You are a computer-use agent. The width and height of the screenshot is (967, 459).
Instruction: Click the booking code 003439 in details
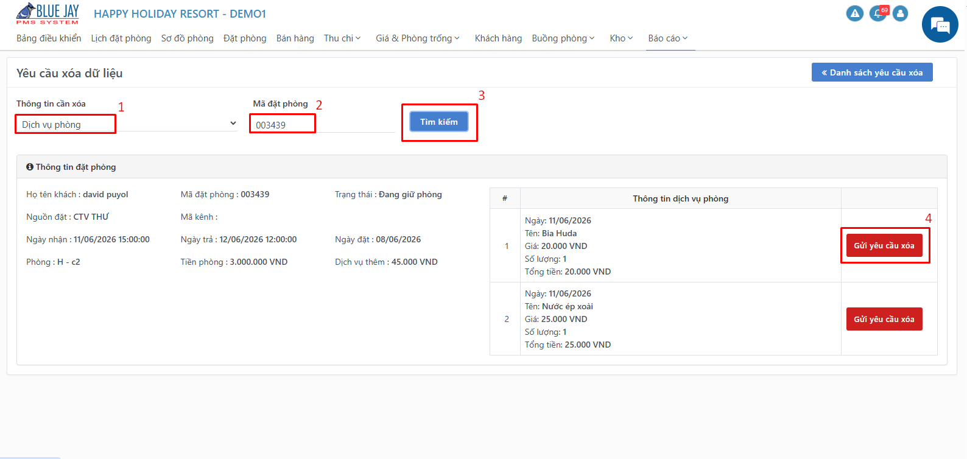(255, 195)
